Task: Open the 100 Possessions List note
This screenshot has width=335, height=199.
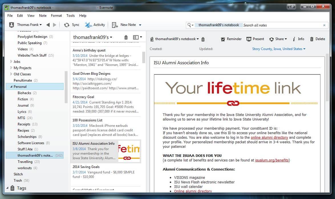Action: (x=106, y=127)
